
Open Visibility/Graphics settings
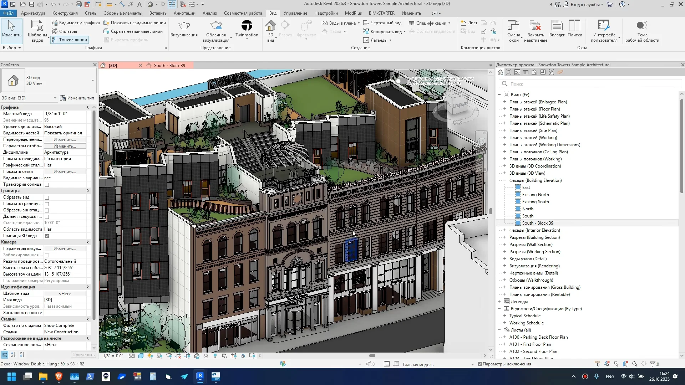76,23
